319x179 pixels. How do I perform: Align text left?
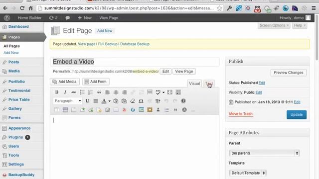pos(108,92)
